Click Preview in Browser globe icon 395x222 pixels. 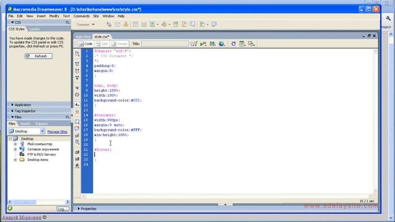click(222, 44)
